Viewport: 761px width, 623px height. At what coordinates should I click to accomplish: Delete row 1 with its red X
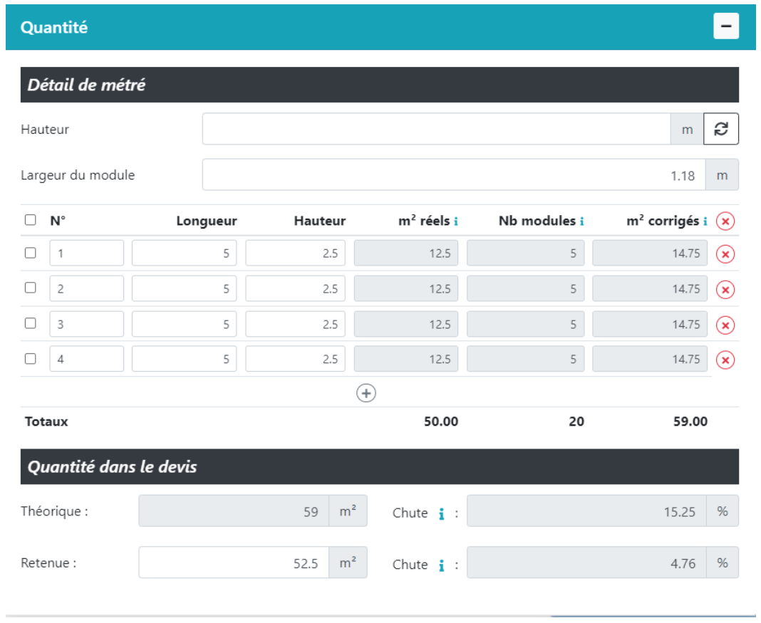(725, 253)
